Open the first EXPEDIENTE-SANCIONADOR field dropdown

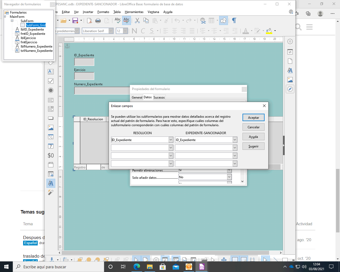tap(235, 140)
